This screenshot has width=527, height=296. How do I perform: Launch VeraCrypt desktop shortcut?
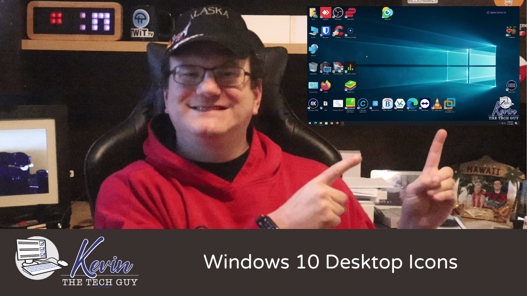(400, 104)
